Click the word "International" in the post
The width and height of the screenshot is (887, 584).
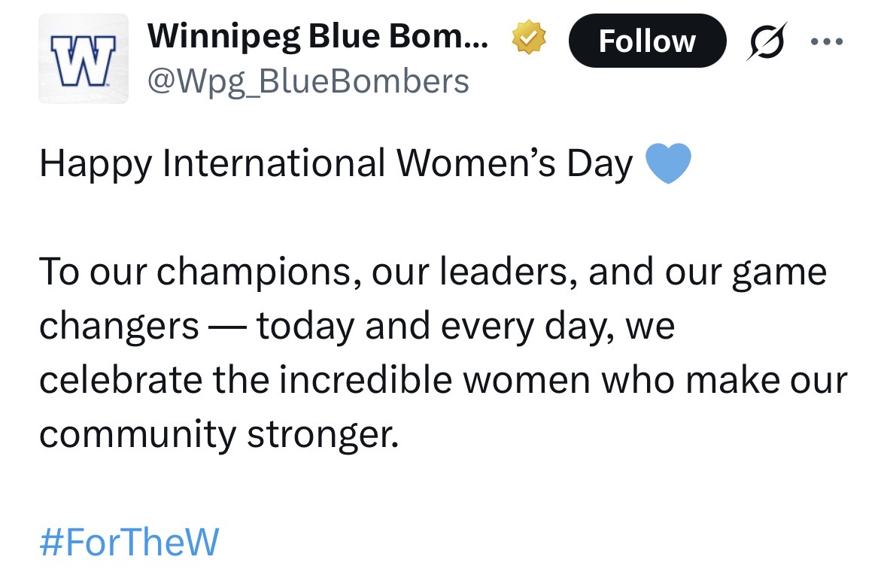[273, 163]
